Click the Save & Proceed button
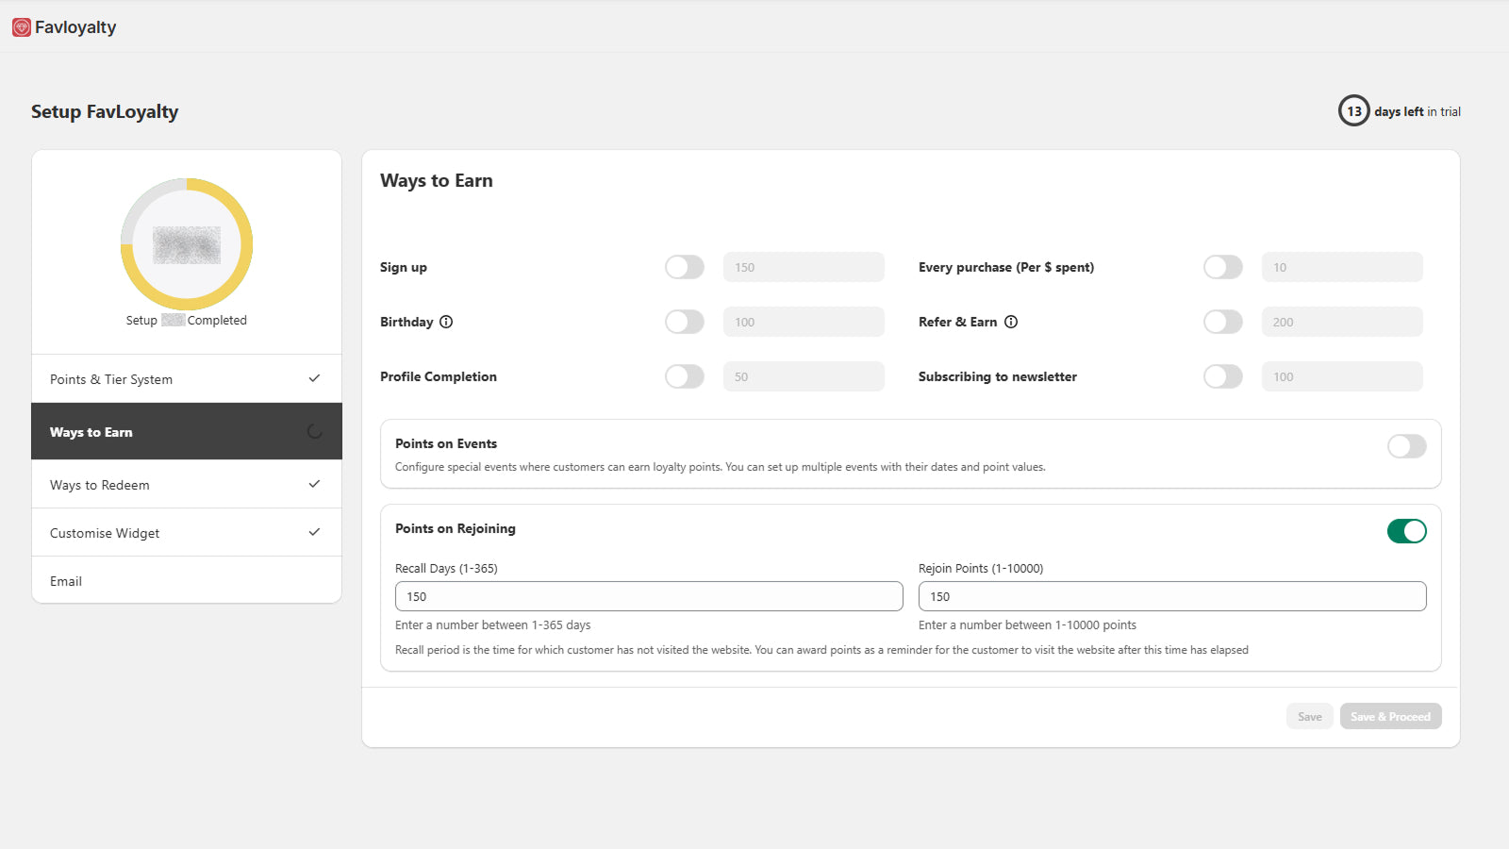 pyautogui.click(x=1390, y=716)
